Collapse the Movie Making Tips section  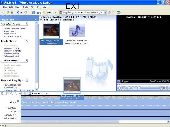(27, 80)
